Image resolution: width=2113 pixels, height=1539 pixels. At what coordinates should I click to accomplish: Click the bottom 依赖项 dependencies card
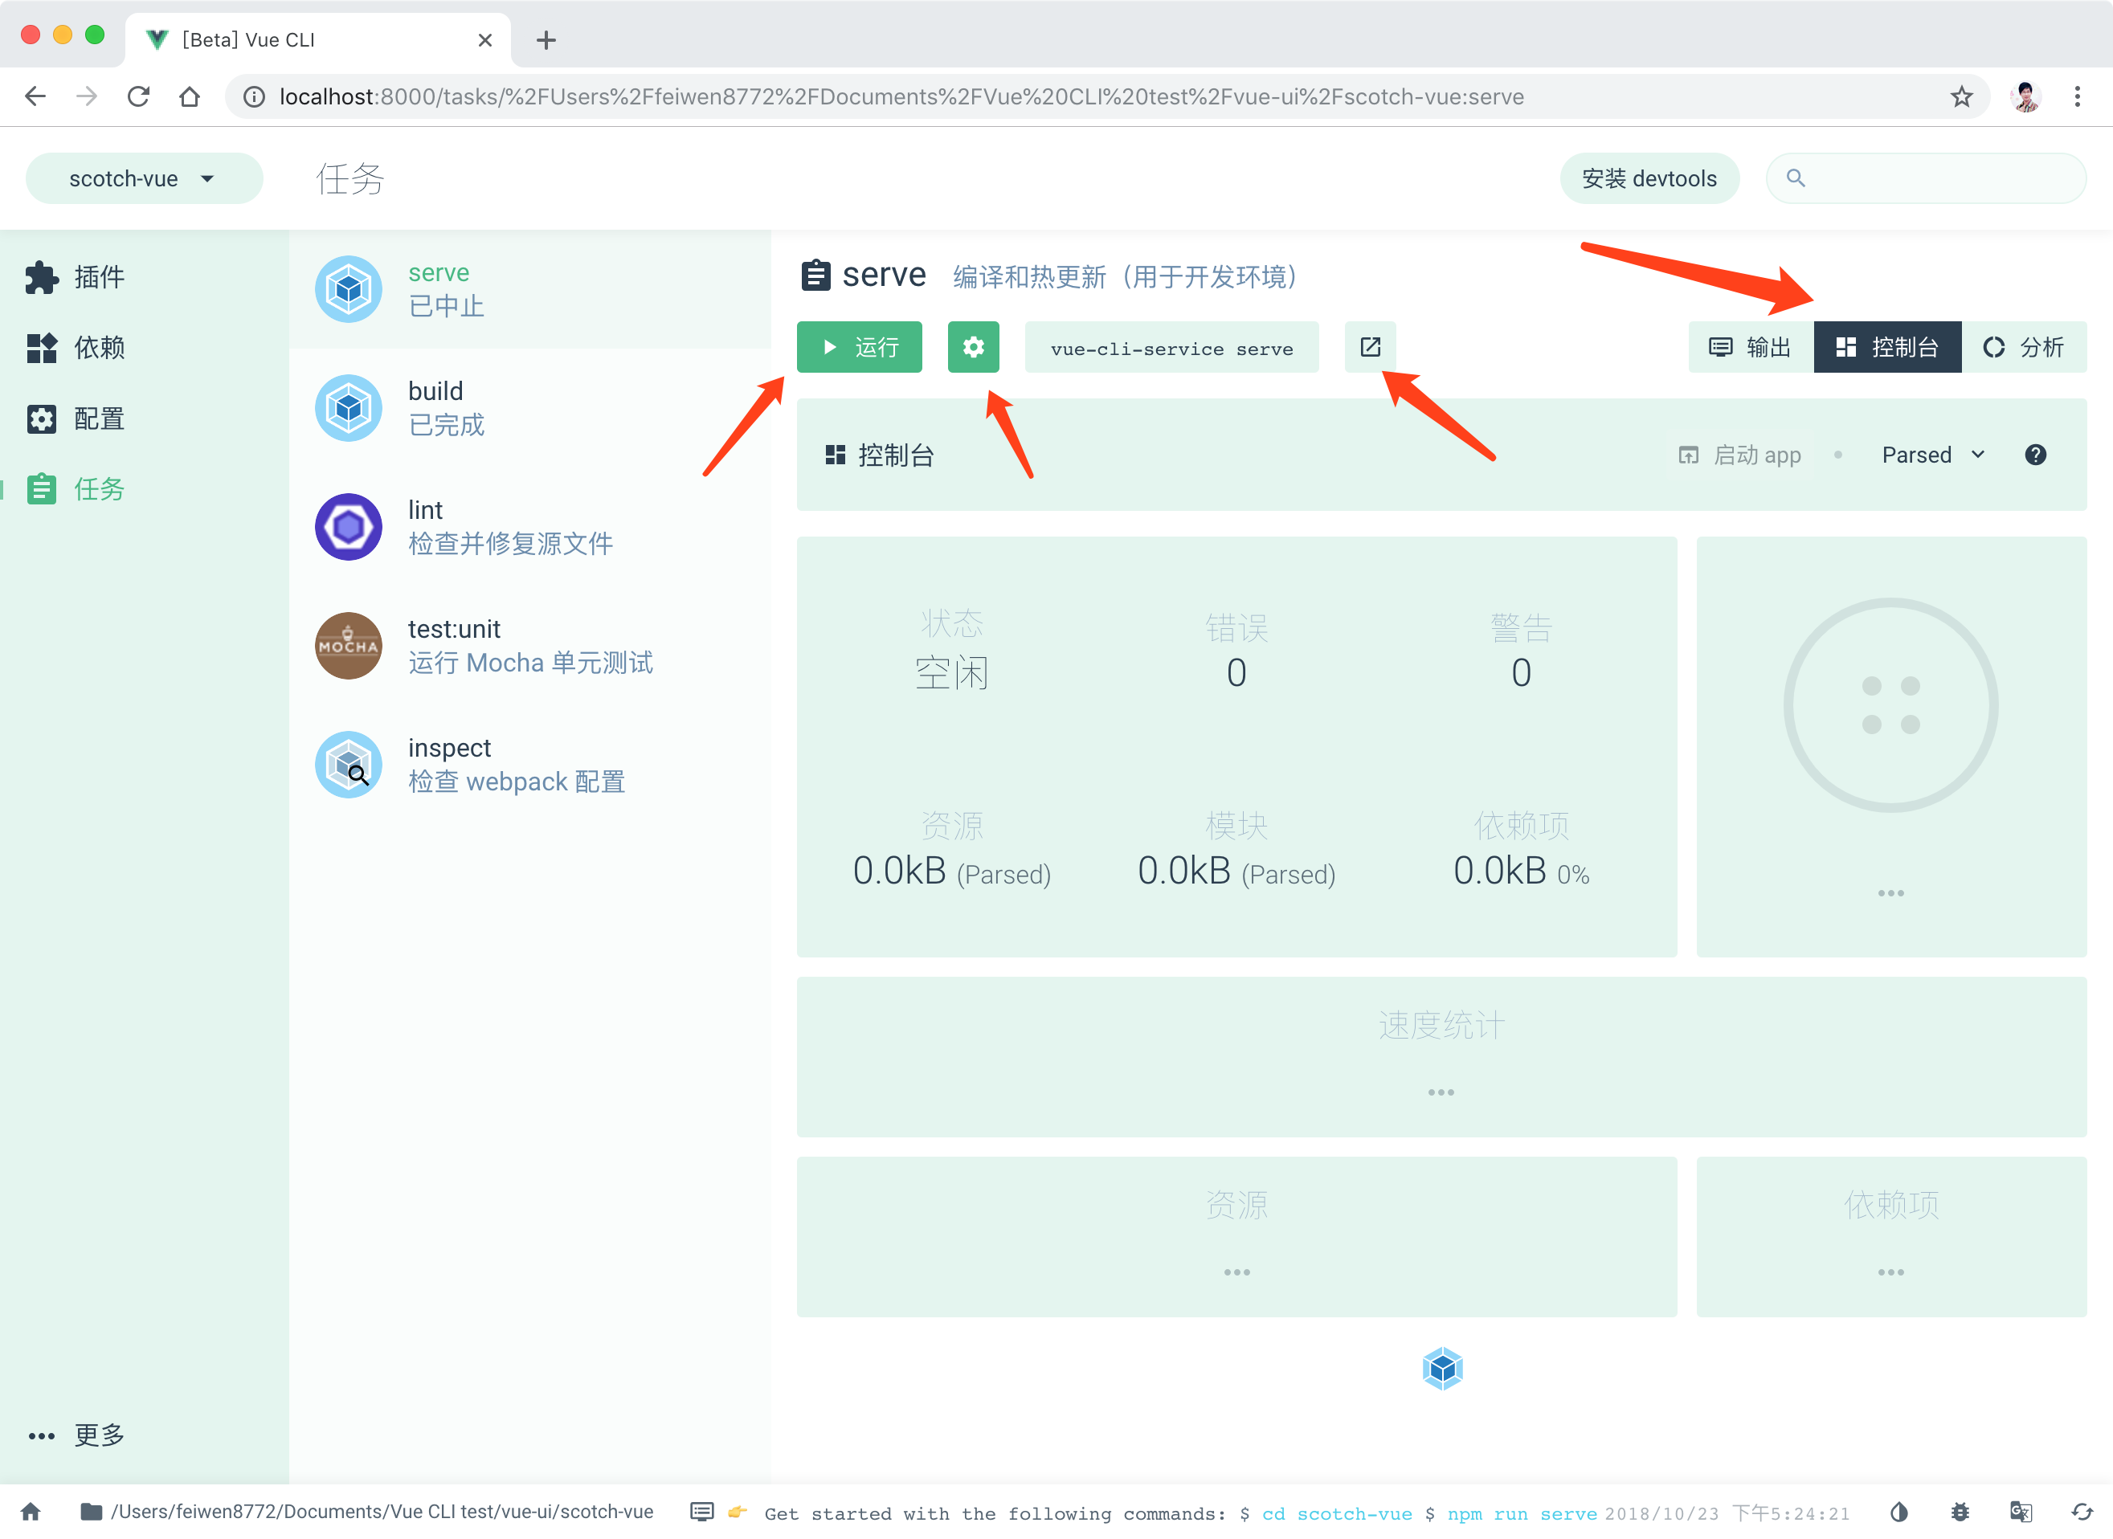coord(1891,1235)
